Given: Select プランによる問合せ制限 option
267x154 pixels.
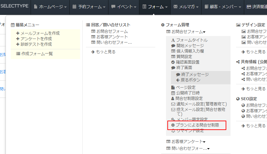Looking at the screenshot, I should 197,125.
